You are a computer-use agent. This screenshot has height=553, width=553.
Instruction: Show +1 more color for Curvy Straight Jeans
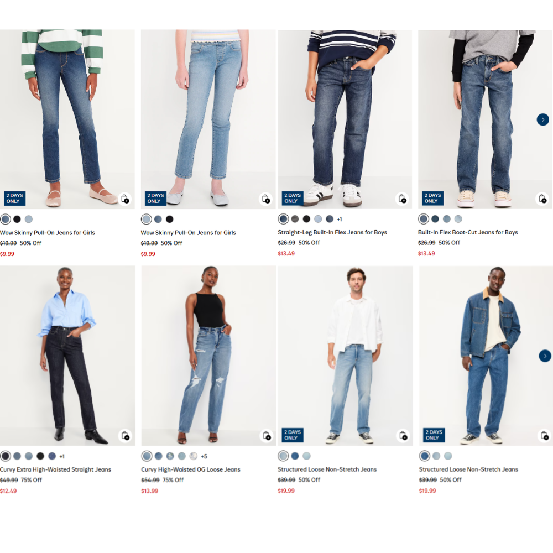pyautogui.click(x=62, y=456)
